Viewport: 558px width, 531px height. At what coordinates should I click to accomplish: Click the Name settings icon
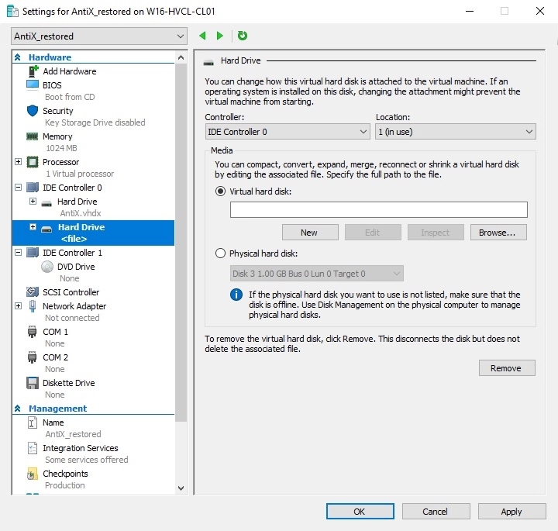coord(33,422)
